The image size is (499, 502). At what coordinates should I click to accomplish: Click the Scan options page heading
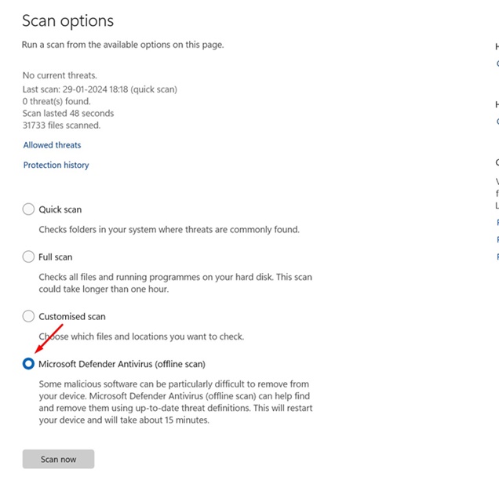(68, 21)
